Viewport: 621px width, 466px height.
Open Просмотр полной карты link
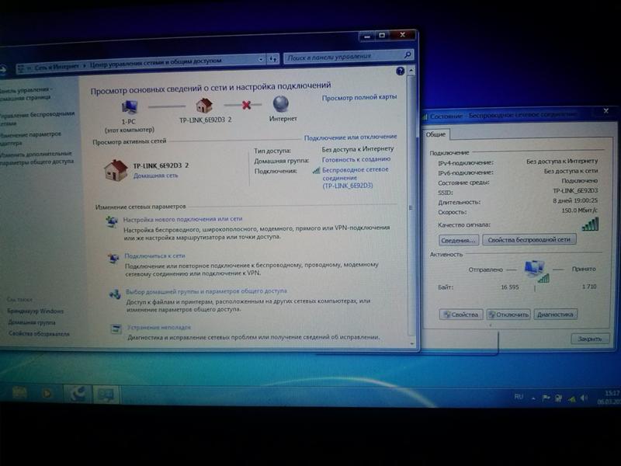coord(359,97)
